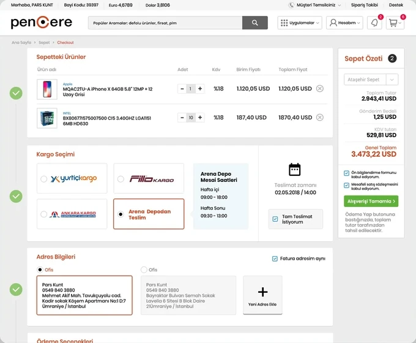Click Dolar 3,8106 exchange rate

pos(158,5)
